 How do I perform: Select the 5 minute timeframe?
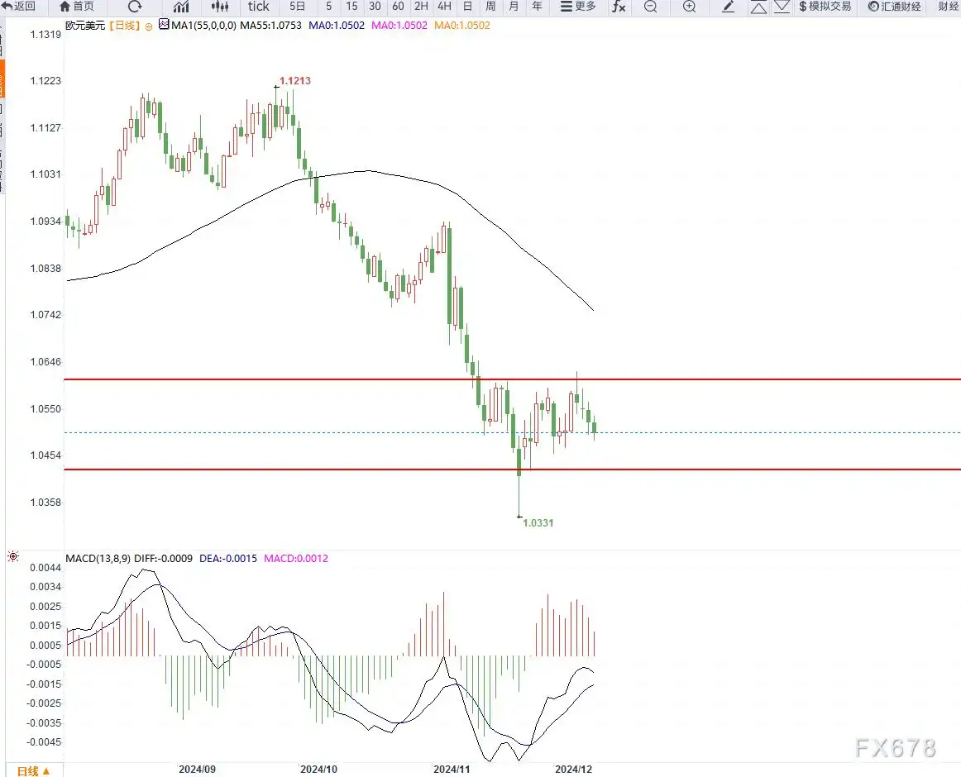[329, 6]
